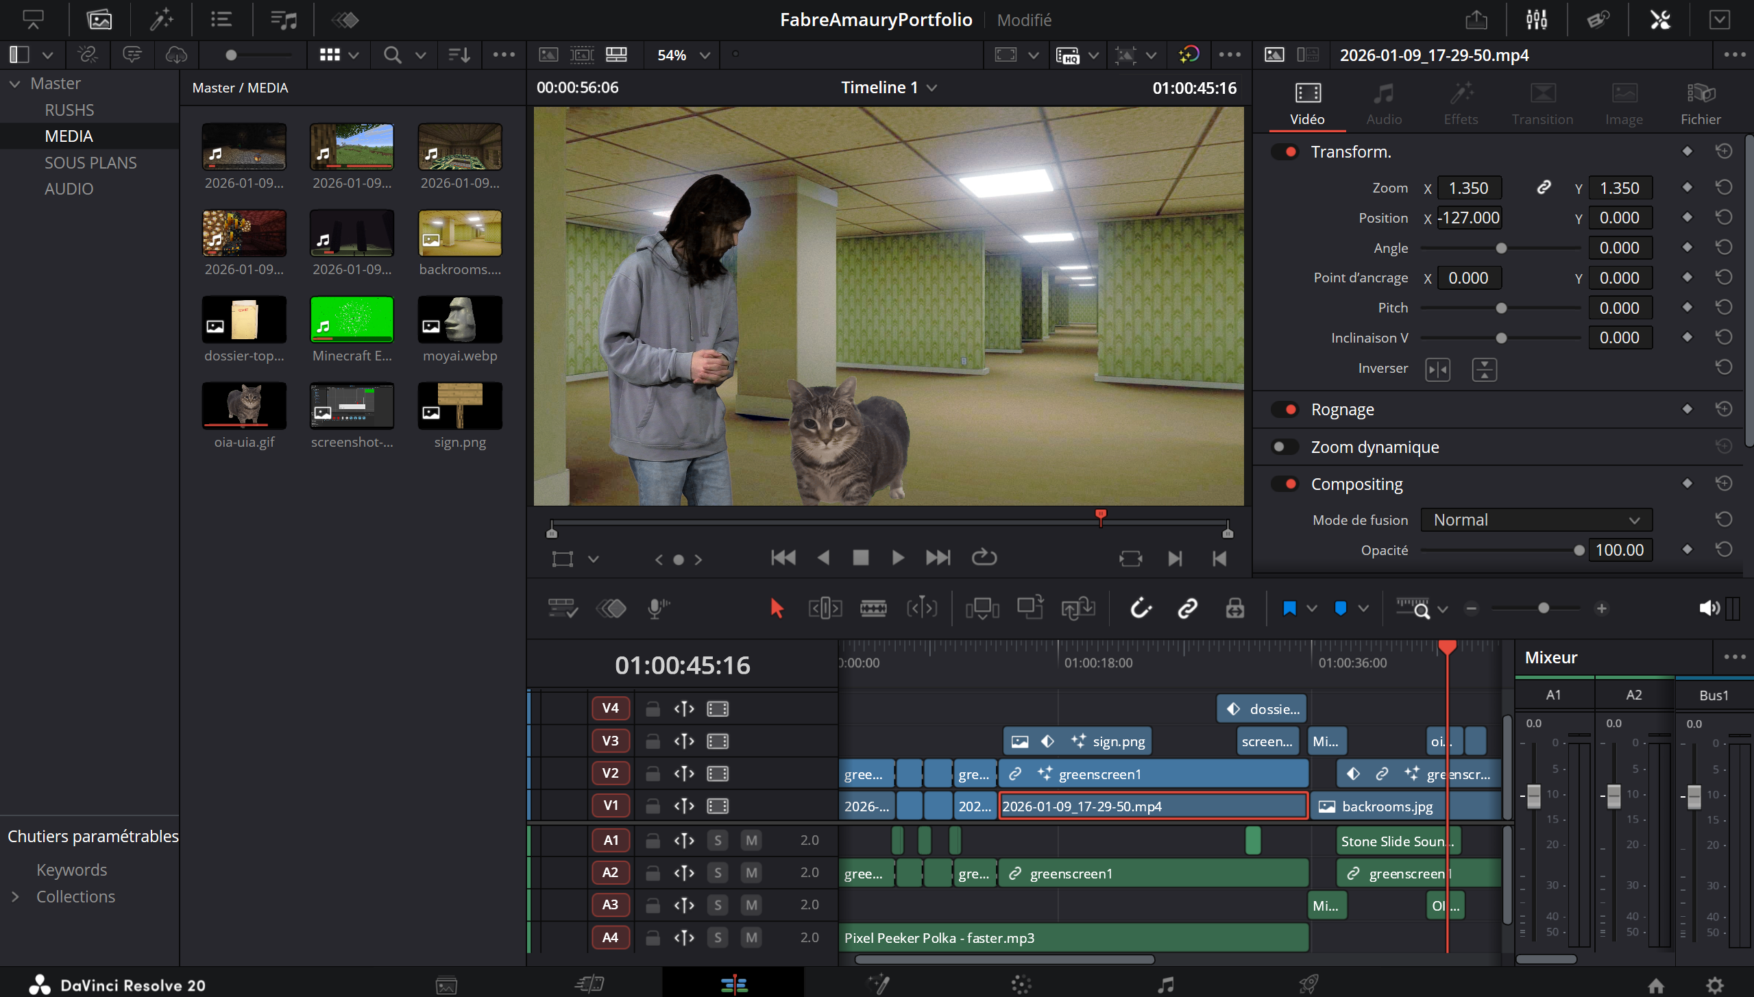
Task: Adjust the Opacité slider
Action: (x=1579, y=550)
